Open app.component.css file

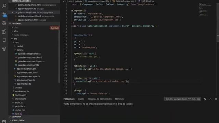pyautogui.click(x=26, y=69)
